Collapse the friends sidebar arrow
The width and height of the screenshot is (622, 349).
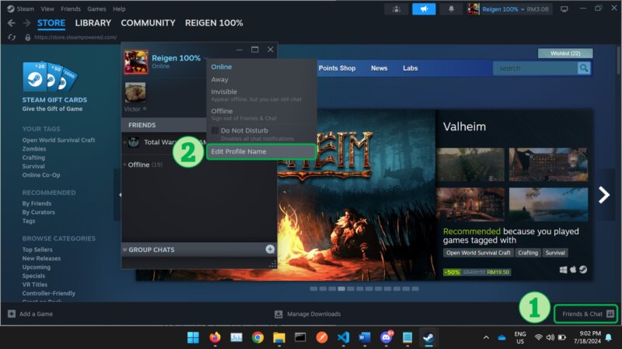point(120,195)
